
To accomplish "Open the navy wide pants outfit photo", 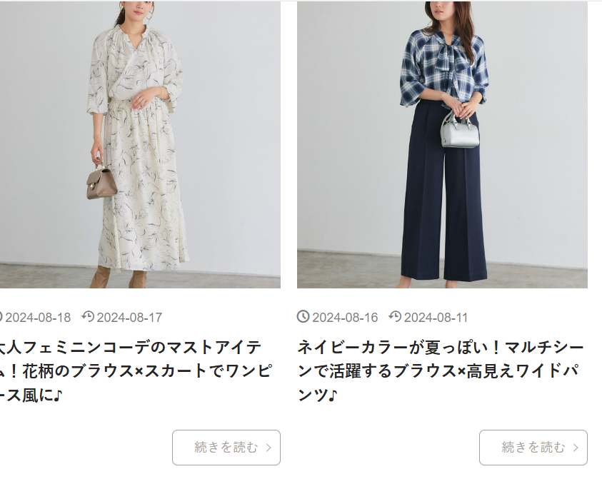I will (442, 144).
